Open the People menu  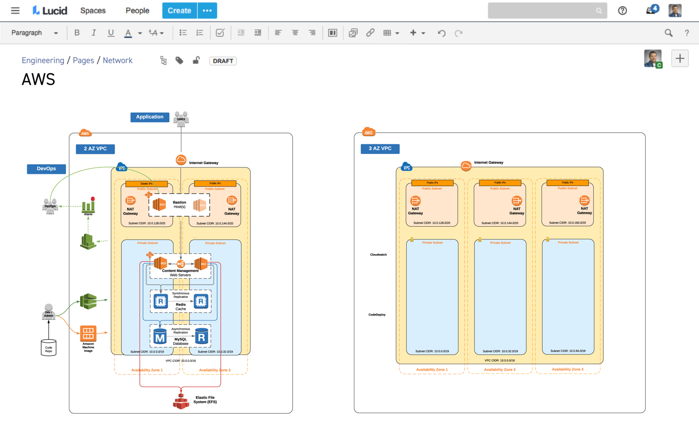(x=137, y=10)
